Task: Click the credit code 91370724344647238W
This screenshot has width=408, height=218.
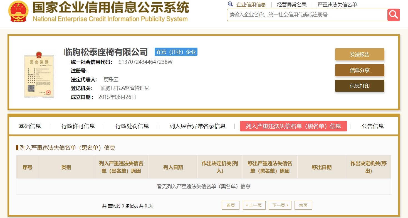Action: [145, 62]
